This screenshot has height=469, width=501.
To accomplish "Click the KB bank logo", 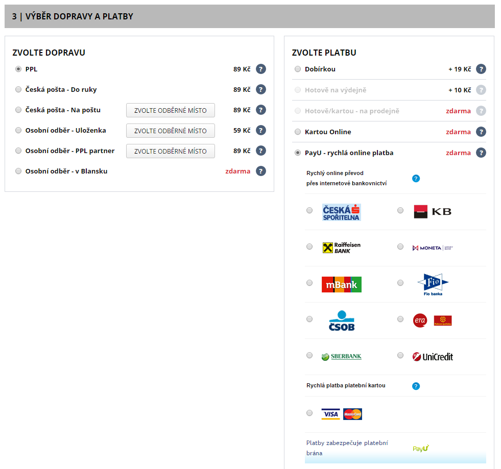I will [432, 212].
